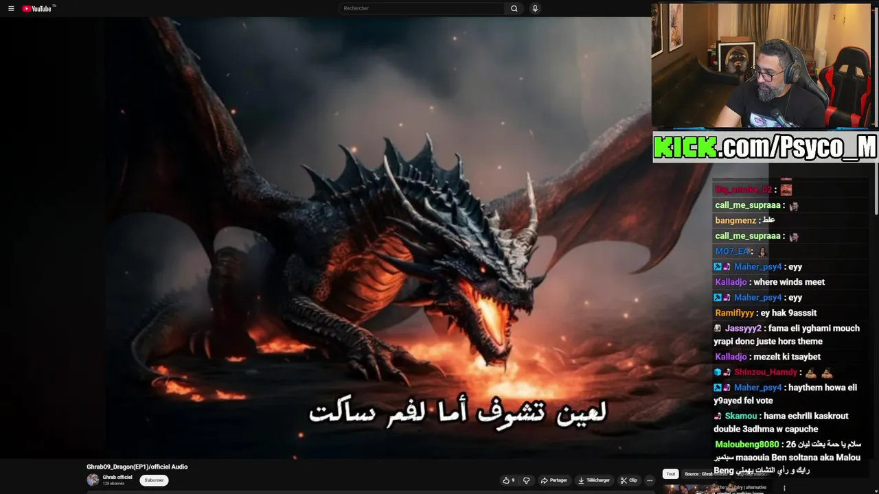Image resolution: width=879 pixels, height=494 pixels.
Task: Click chat username bangmenz
Action: 735,220
